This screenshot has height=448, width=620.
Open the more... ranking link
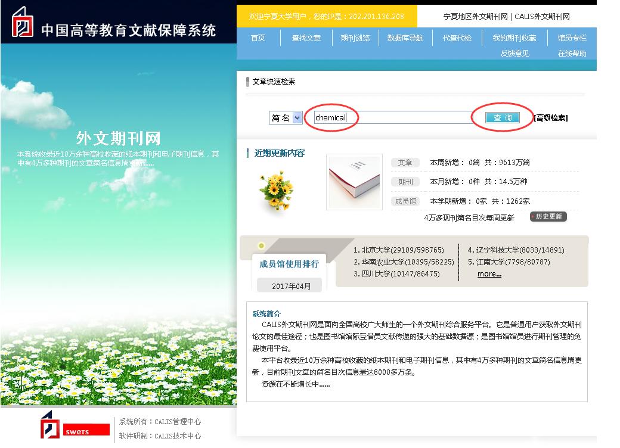tap(489, 274)
